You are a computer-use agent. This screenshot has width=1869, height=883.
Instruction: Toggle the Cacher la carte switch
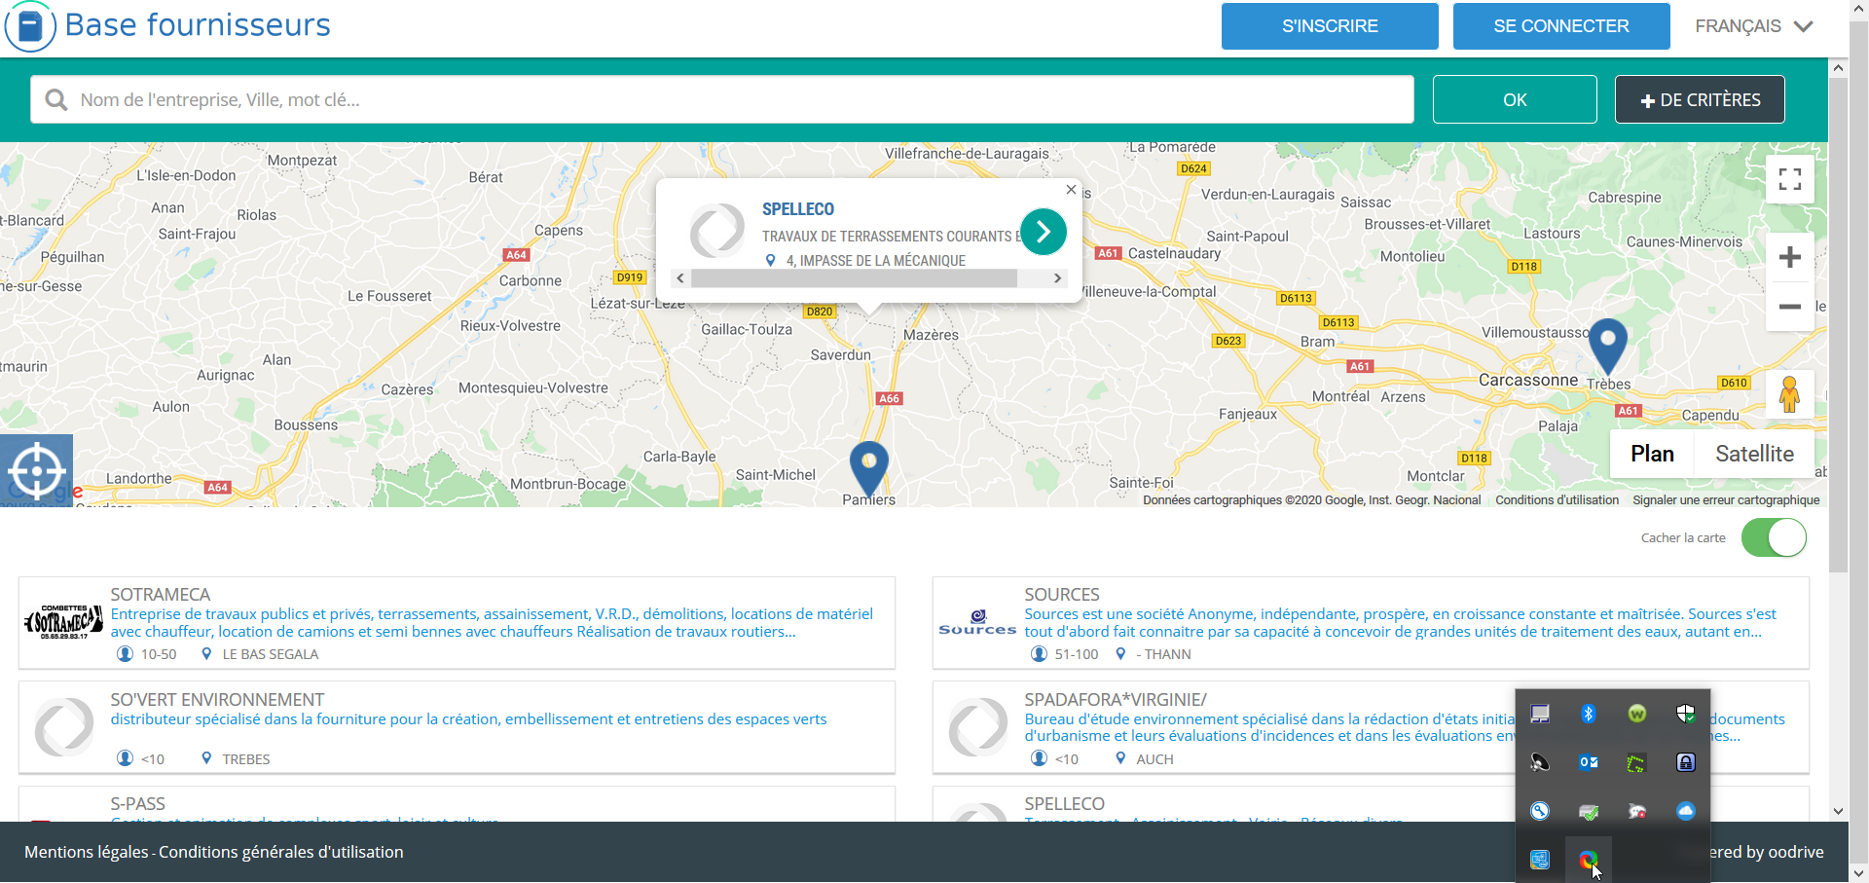click(1774, 537)
